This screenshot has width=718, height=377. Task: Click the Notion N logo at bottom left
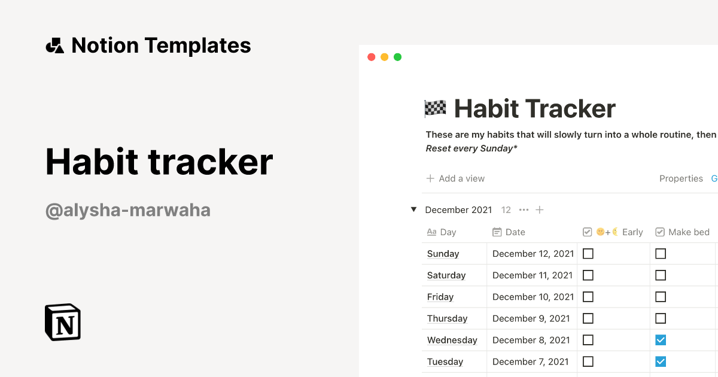(x=62, y=322)
